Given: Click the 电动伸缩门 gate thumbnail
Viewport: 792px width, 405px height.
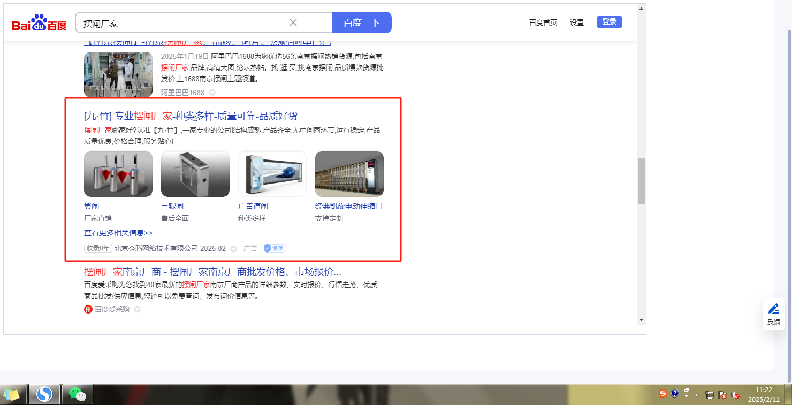Looking at the screenshot, I should point(349,174).
